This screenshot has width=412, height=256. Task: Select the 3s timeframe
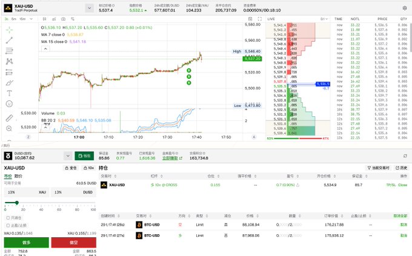click(x=6, y=19)
